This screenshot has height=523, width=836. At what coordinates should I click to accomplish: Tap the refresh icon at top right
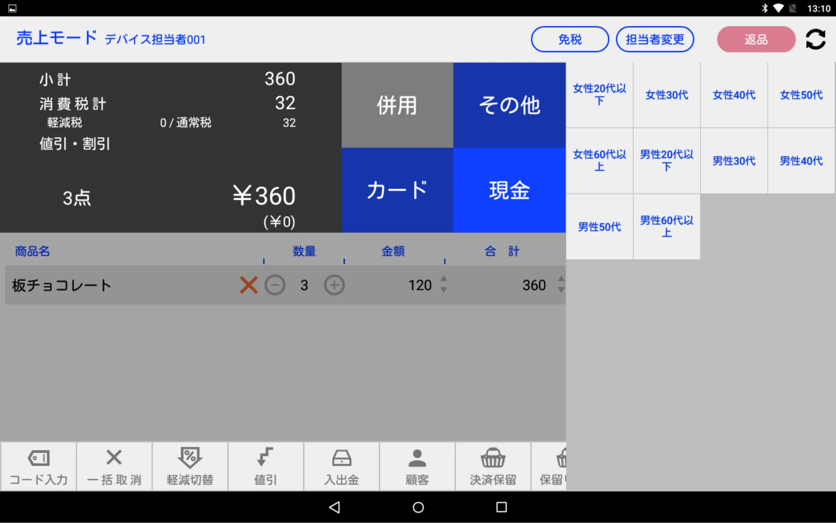(815, 39)
